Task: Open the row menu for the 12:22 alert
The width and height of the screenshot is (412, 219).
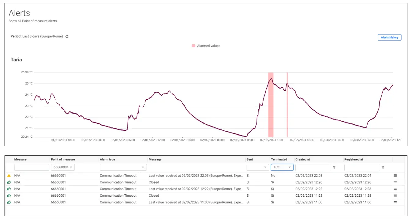Action: (395, 189)
